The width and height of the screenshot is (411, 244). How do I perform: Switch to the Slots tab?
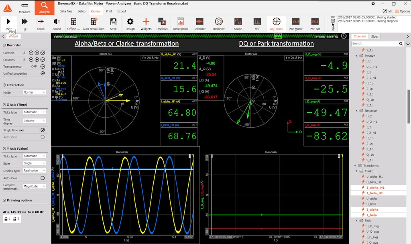pos(374,37)
